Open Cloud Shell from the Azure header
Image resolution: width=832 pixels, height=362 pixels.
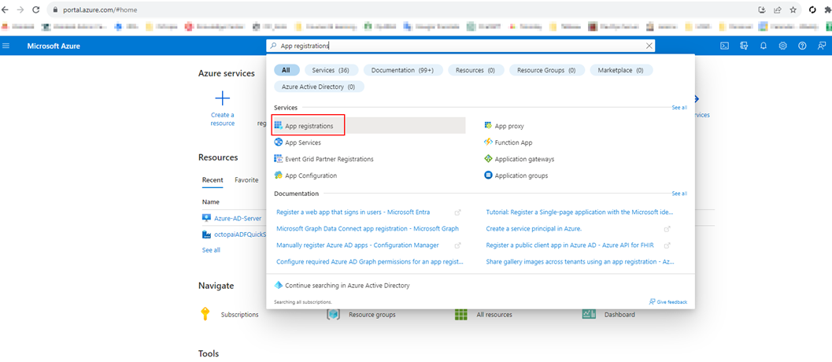click(x=724, y=46)
